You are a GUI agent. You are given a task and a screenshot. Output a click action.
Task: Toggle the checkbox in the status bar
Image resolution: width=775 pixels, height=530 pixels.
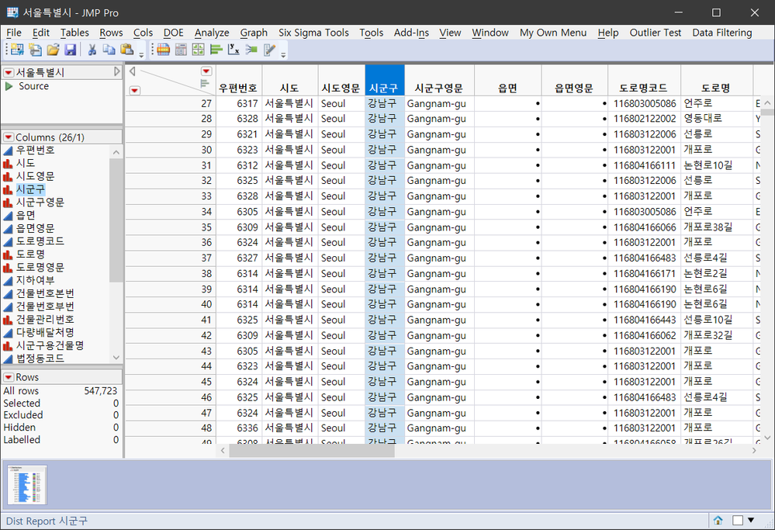[x=738, y=521]
